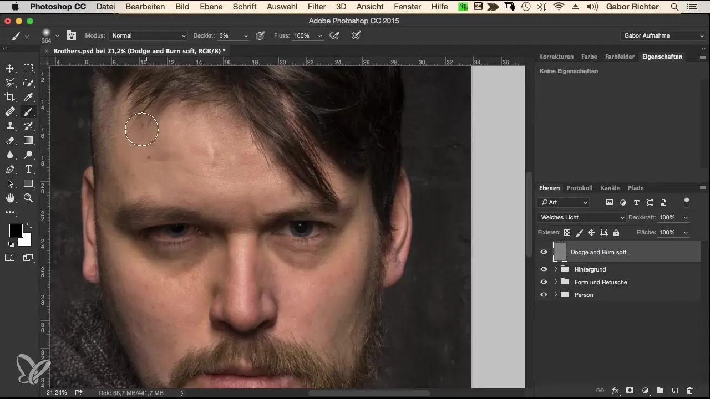Lock image pixels with brush lock icon
The image size is (710, 399).
tap(579, 233)
